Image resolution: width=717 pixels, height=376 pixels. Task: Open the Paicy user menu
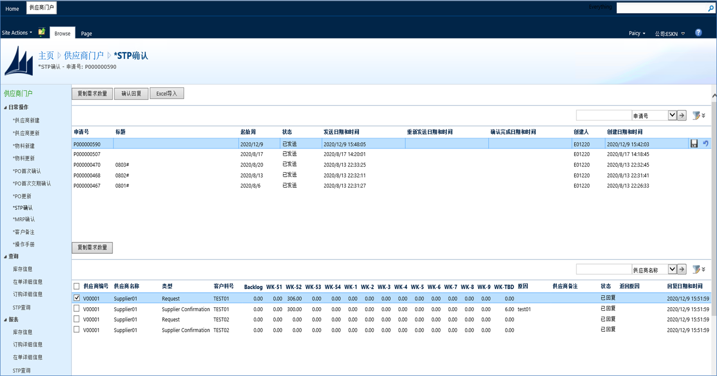[x=637, y=33]
